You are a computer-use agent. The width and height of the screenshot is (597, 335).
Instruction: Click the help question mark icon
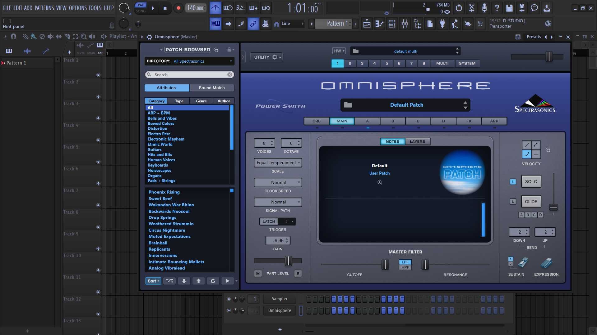497,8
